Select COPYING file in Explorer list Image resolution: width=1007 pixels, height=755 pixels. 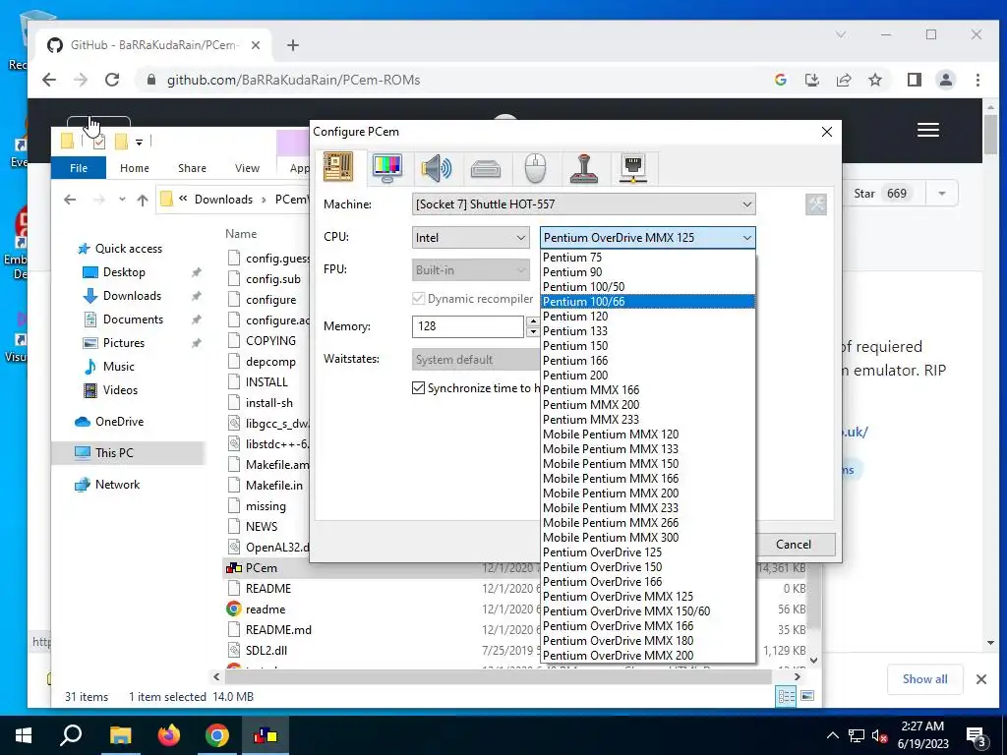270,341
